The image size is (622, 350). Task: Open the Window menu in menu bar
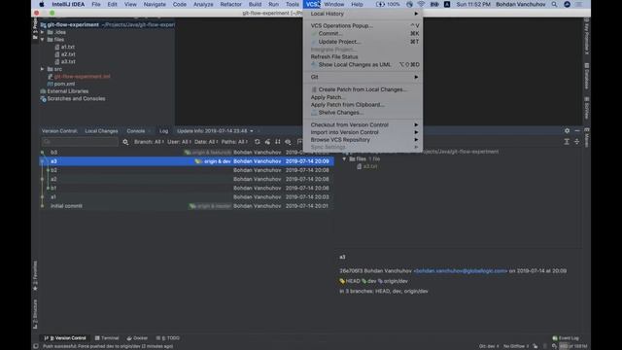click(334, 4)
